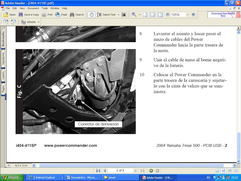Open the eBooks toolbar button

(x=28, y=22)
